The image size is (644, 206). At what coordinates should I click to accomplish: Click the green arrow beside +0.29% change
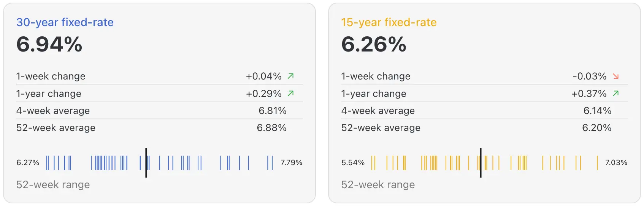tap(291, 93)
